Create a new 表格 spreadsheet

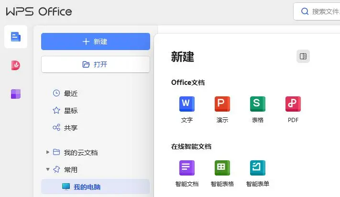(x=258, y=110)
